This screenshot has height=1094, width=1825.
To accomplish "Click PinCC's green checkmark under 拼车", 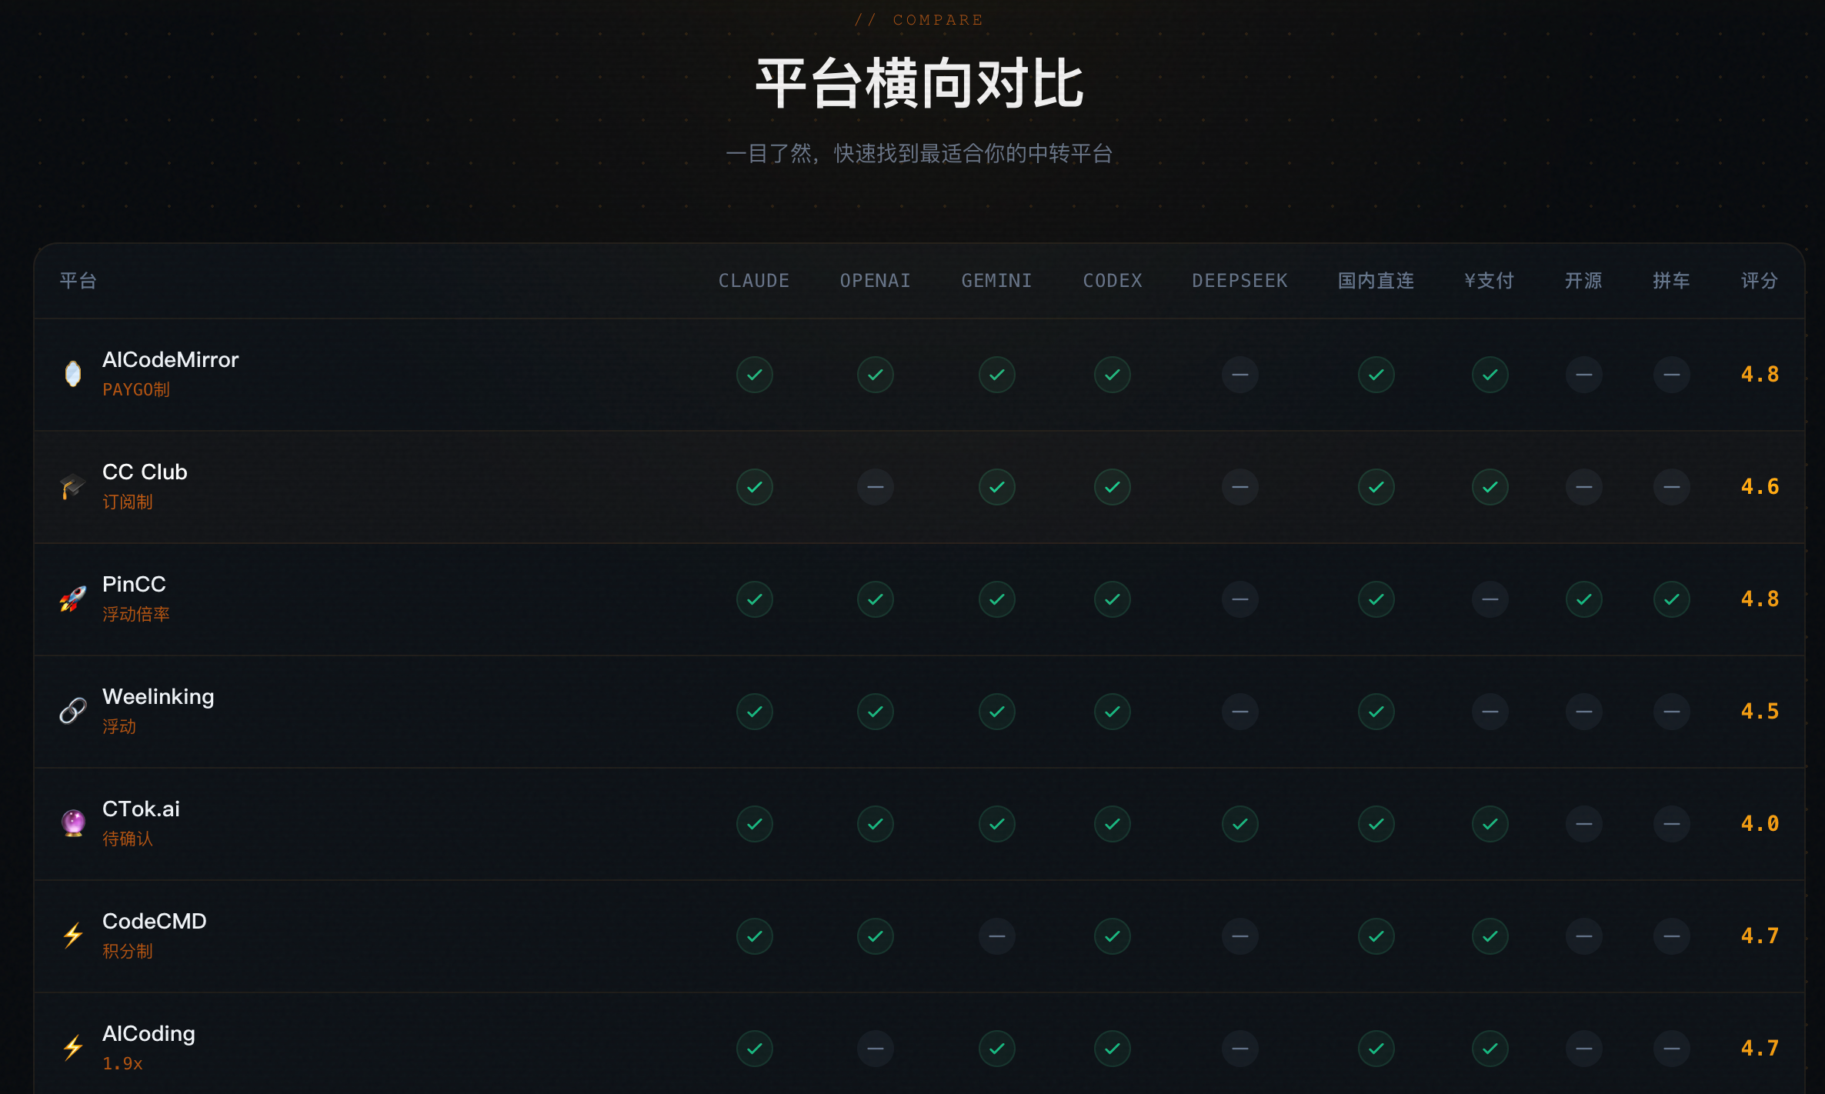I will pyautogui.click(x=1670, y=599).
